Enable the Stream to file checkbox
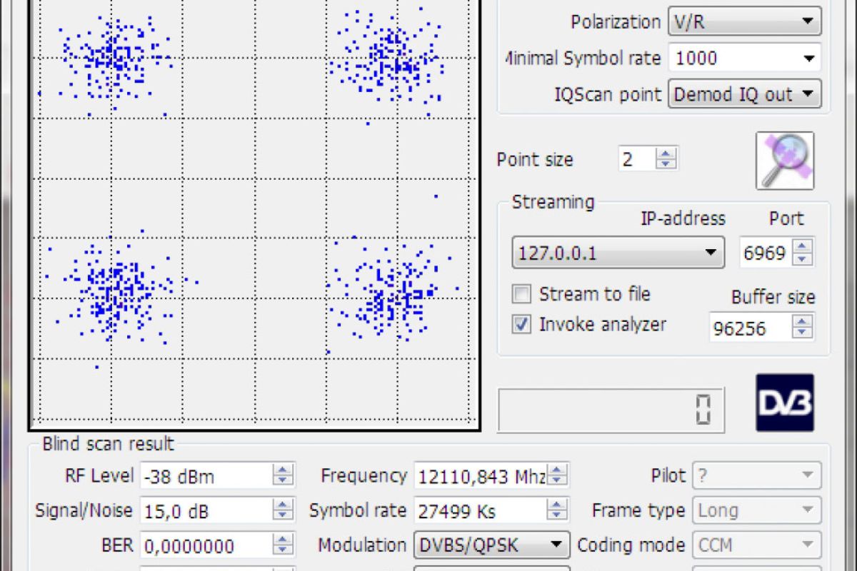The width and height of the screenshot is (857, 571). coord(522,294)
